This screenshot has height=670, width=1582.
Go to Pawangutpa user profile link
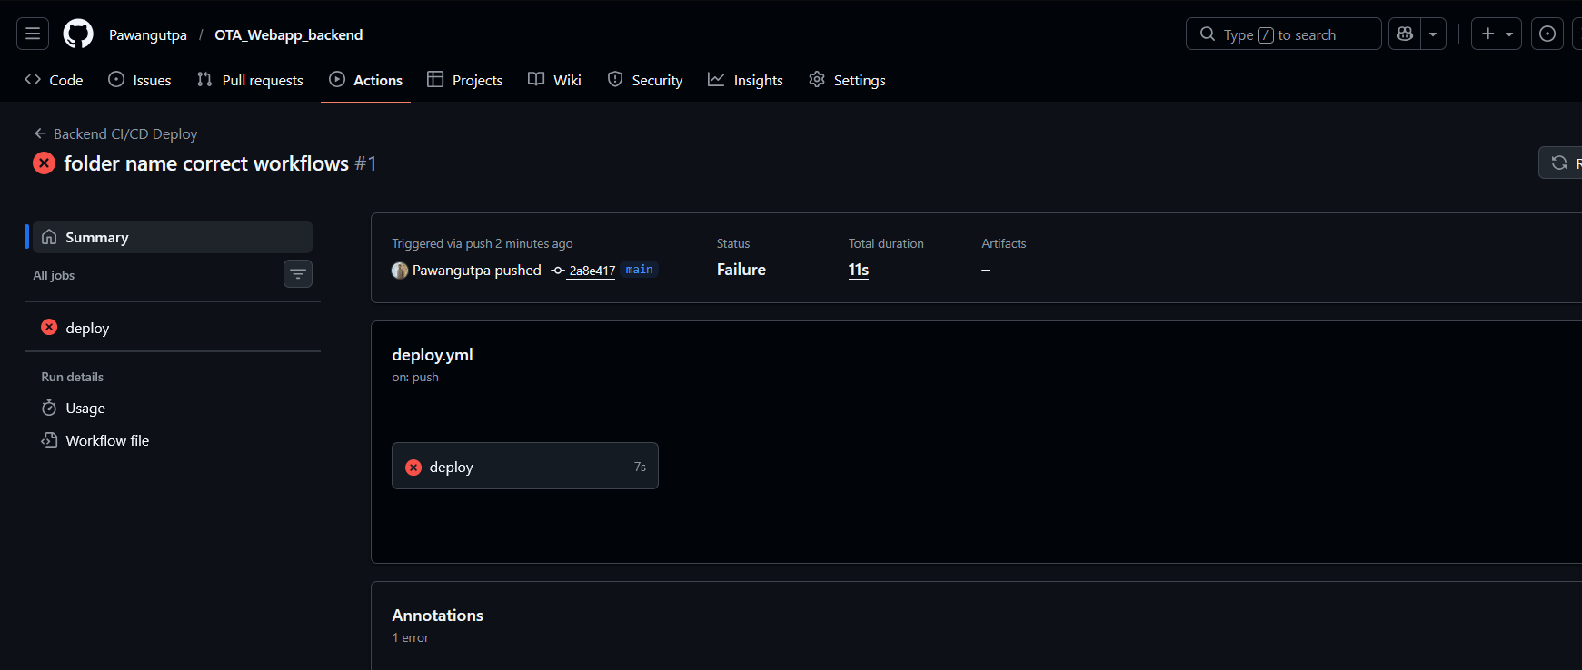pyautogui.click(x=148, y=35)
